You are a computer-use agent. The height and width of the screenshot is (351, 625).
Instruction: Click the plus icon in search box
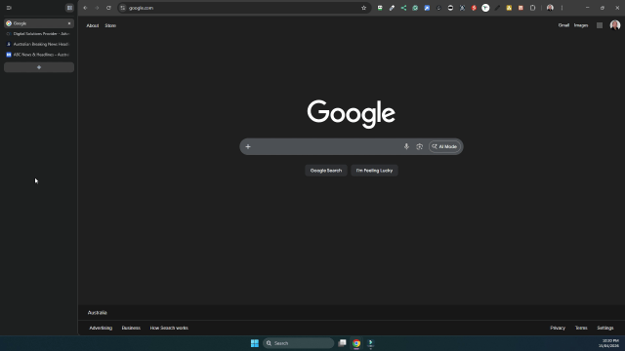pyautogui.click(x=248, y=146)
